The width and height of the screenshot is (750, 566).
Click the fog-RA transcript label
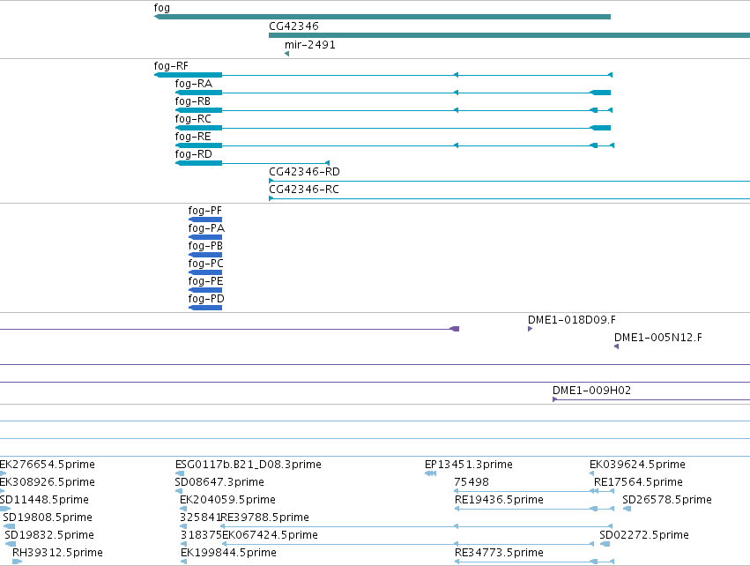click(194, 83)
